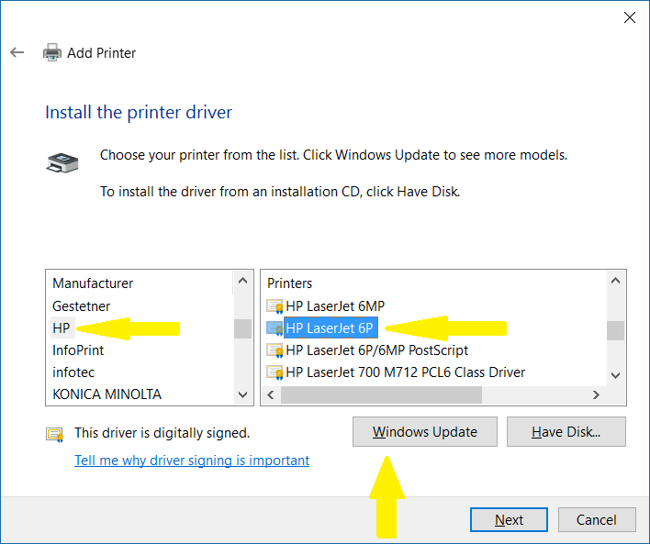The image size is (650, 544).
Task: Click the printer image beside the instructions
Action: pyautogui.click(x=62, y=162)
